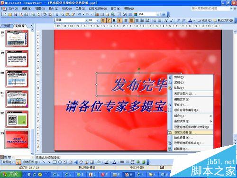
Task: Toggle align left button
Action: [x=126, y=20]
